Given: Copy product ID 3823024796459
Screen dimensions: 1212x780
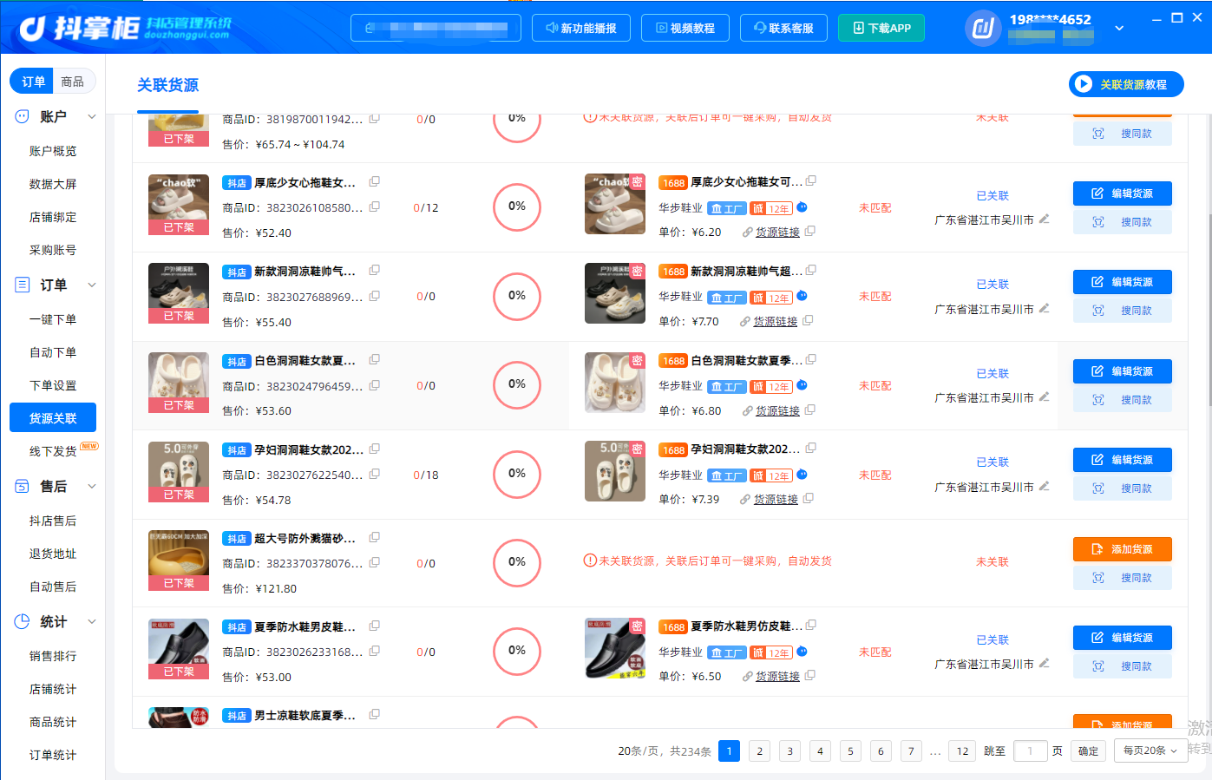Looking at the screenshot, I should (x=375, y=385).
